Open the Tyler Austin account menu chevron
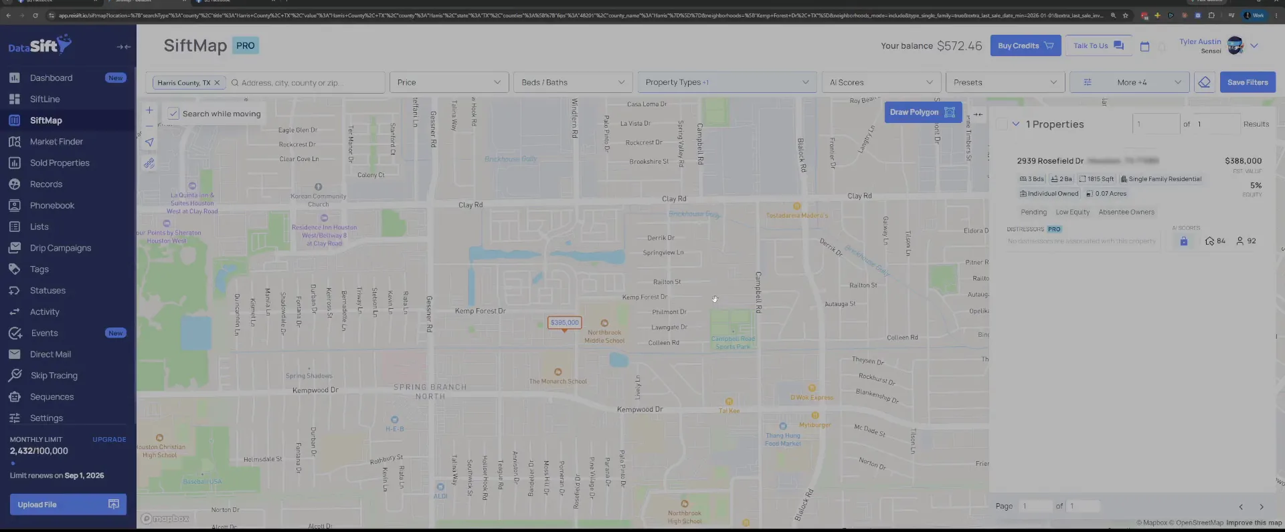 point(1254,46)
